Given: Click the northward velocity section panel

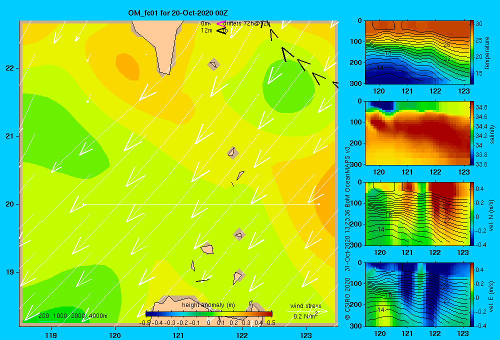Looking at the screenshot, I should (417, 213).
